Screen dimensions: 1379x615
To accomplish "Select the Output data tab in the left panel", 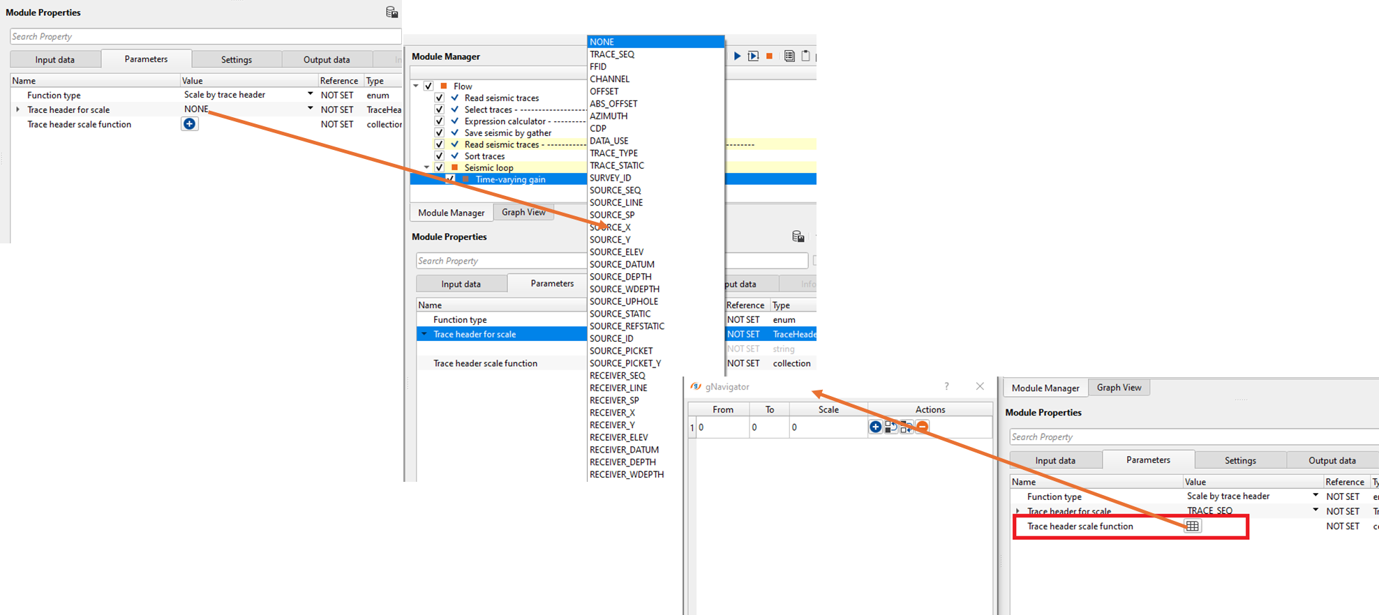I will click(x=327, y=59).
